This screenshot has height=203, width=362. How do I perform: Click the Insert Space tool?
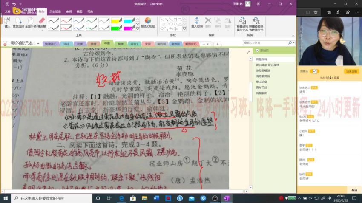tap(197, 23)
